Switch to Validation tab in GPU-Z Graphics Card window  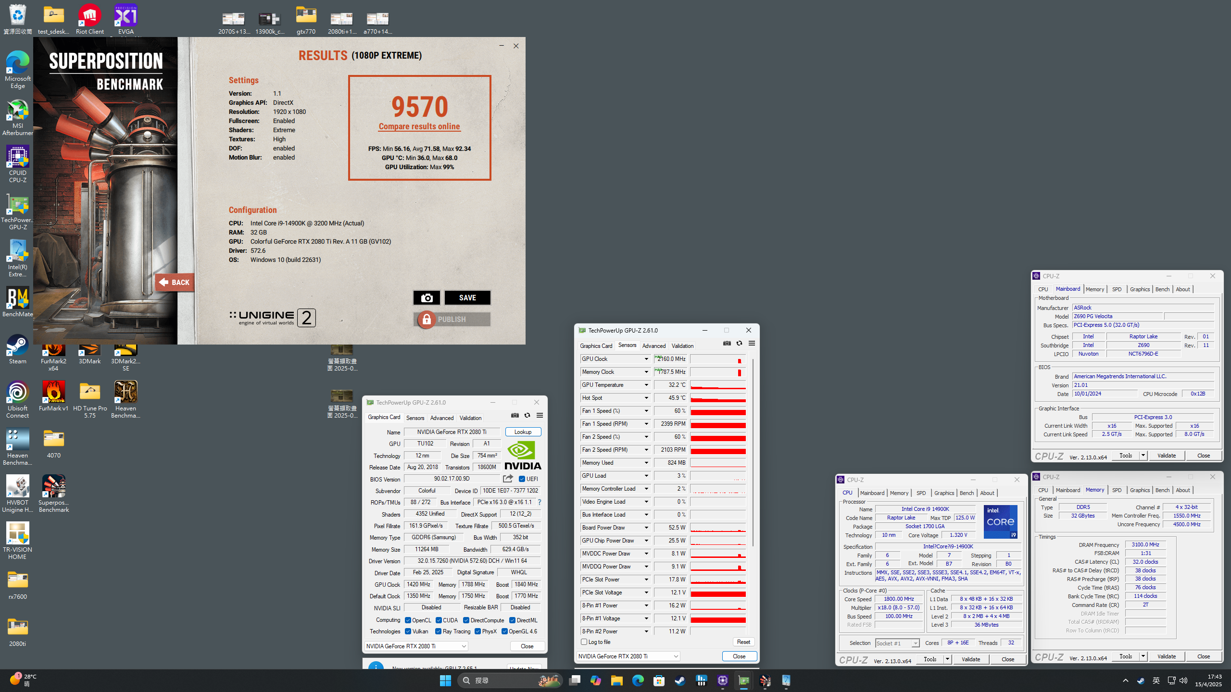[x=470, y=418]
